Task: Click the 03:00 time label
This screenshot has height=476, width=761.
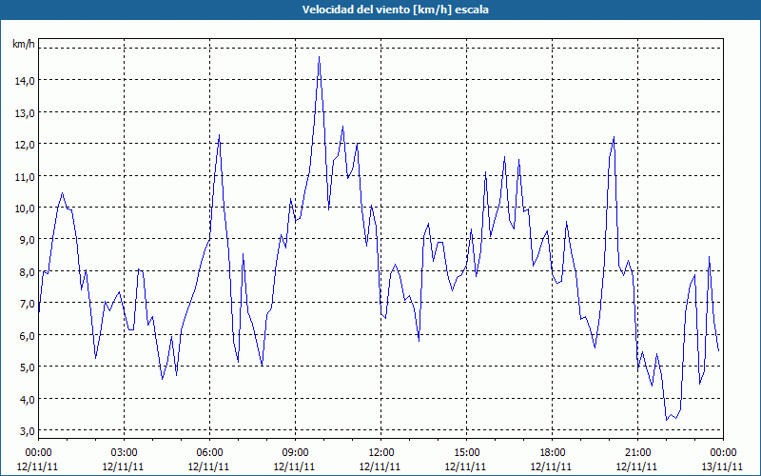Action: [x=125, y=453]
